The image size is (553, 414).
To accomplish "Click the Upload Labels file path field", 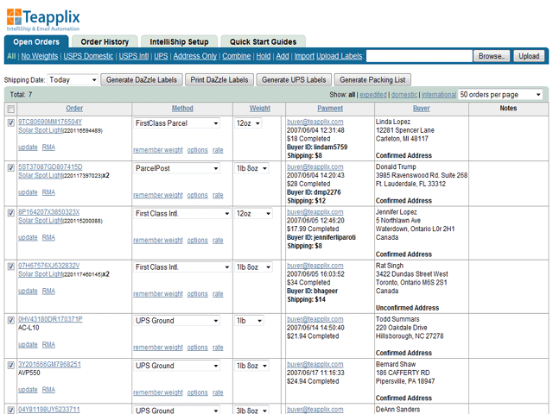I will click(x=418, y=56).
